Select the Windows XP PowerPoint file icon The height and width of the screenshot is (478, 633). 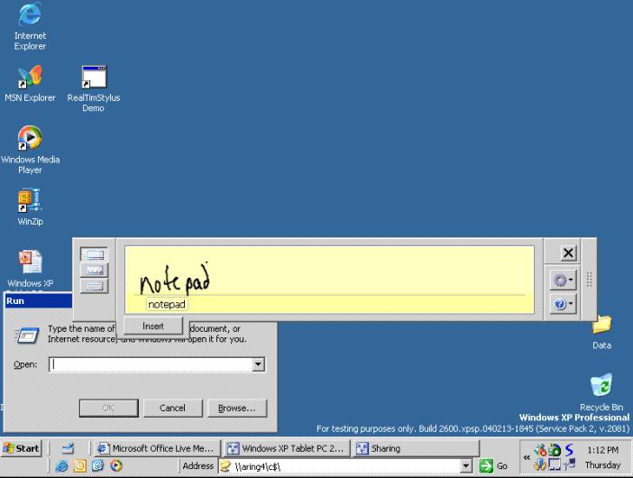point(30,269)
